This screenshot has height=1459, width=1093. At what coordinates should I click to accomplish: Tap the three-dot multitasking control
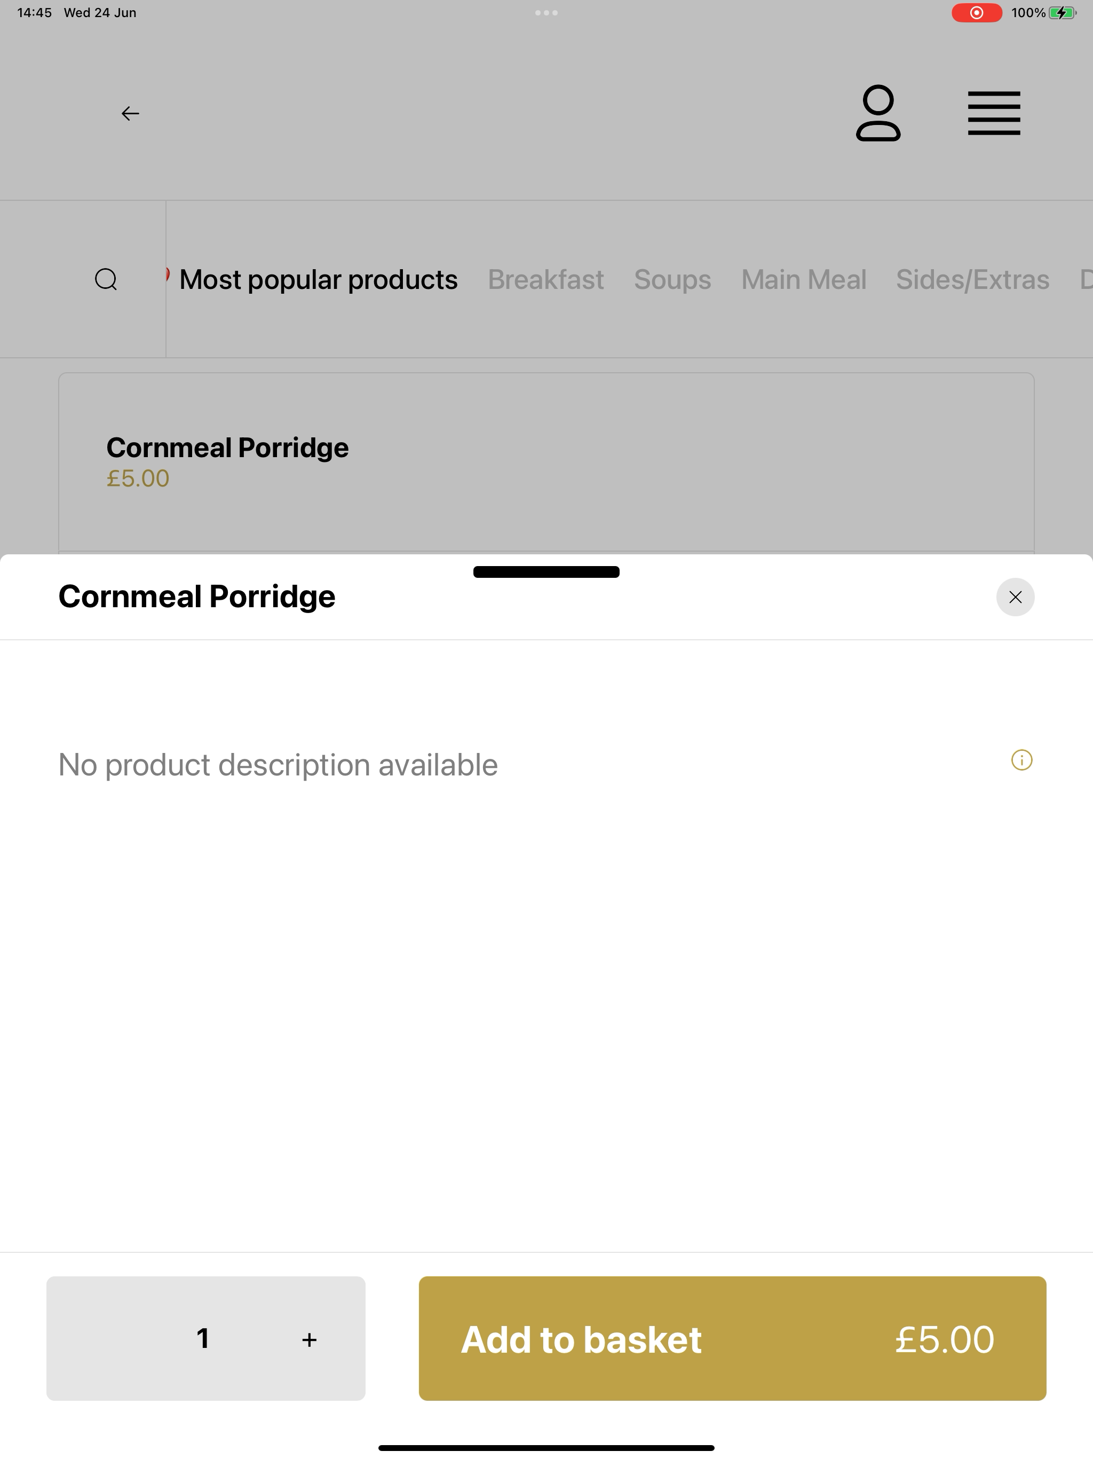546,12
